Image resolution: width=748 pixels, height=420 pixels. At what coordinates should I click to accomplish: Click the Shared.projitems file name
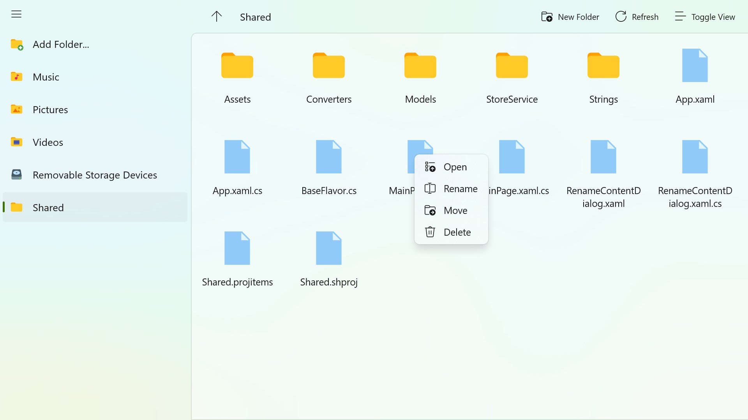237,282
